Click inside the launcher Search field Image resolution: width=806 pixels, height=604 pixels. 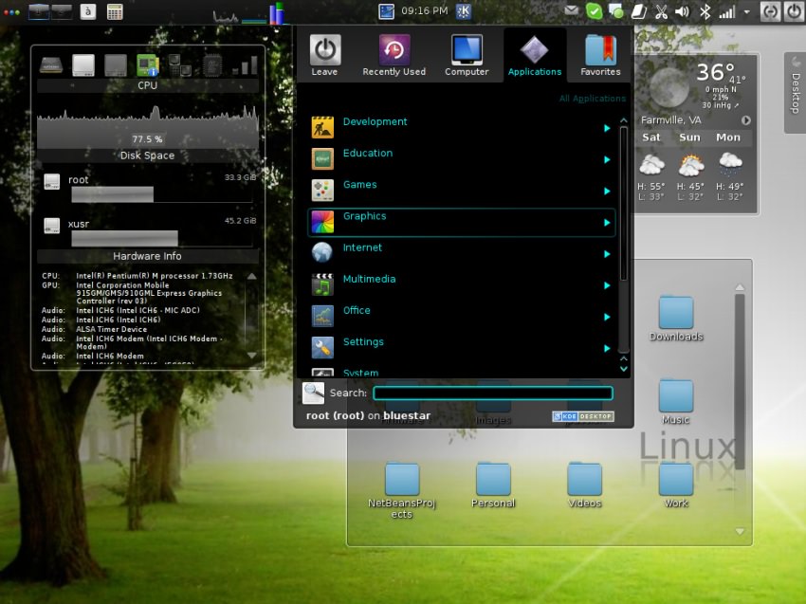[x=492, y=394]
